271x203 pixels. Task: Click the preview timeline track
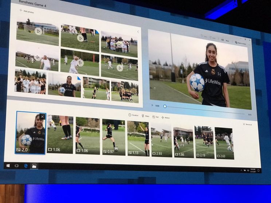click(204, 110)
